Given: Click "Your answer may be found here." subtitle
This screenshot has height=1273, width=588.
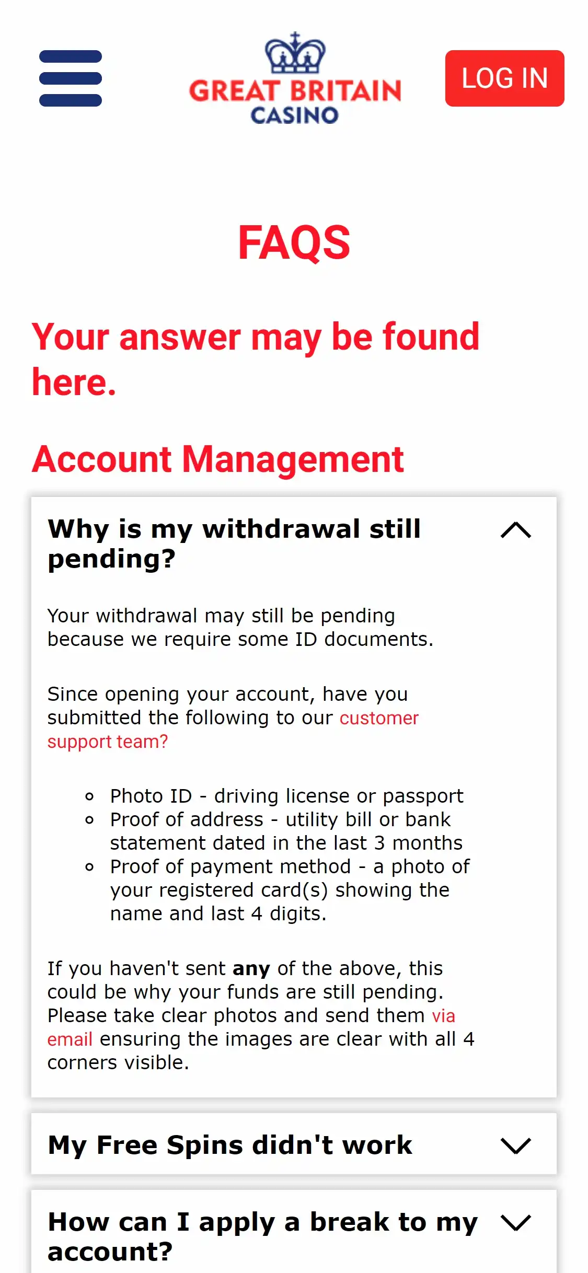Looking at the screenshot, I should pos(255,359).
